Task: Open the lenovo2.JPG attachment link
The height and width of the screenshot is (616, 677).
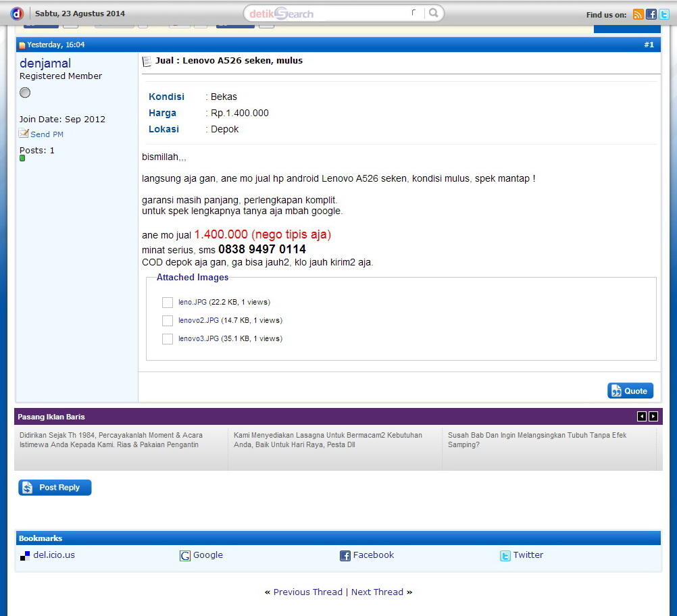Action: (x=199, y=320)
